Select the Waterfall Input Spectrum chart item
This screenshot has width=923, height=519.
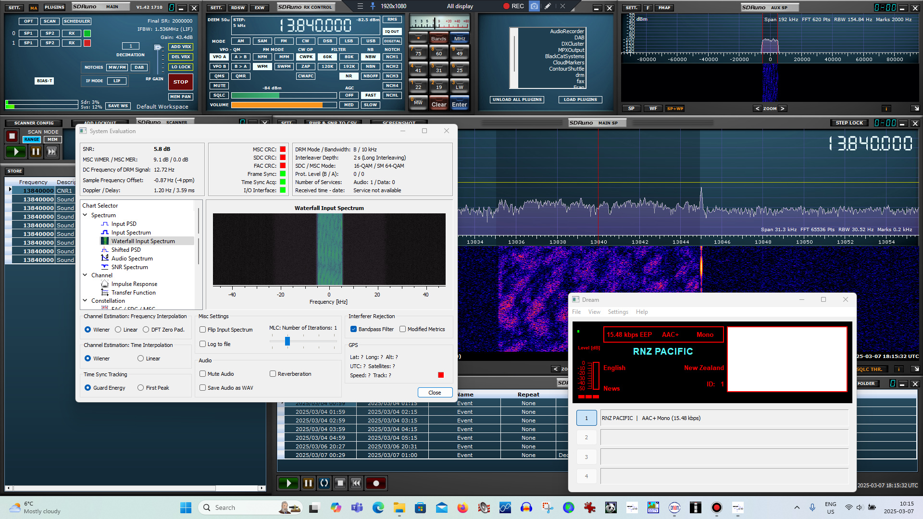pos(143,241)
